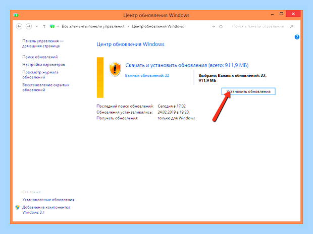Refresh the page with the refresh icon

(221, 27)
